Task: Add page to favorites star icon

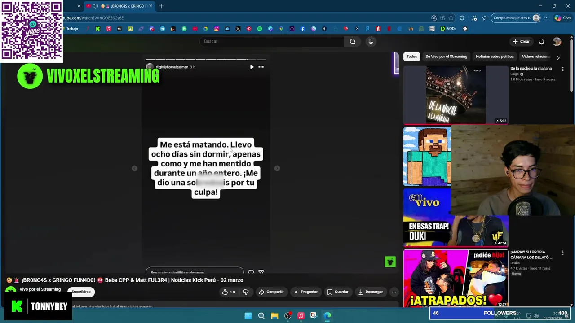Action: tap(451, 18)
